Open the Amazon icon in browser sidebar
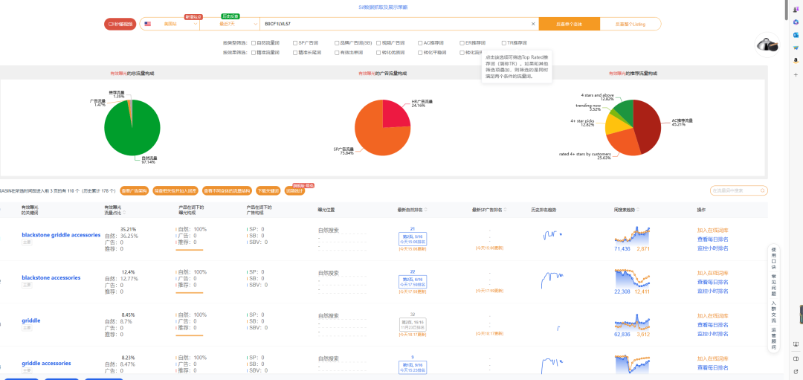This screenshot has width=803, height=380. (796, 60)
